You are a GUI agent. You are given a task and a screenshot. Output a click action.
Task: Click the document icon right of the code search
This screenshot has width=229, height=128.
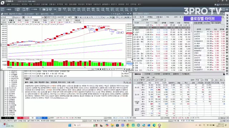pyautogui.click(x=24, y=10)
